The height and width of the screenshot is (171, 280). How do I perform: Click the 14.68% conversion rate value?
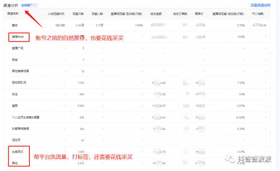pyautogui.click(x=240, y=117)
